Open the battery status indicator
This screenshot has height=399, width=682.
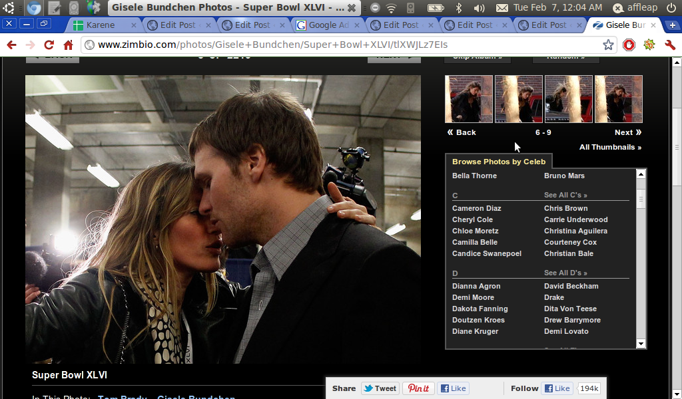click(x=436, y=8)
